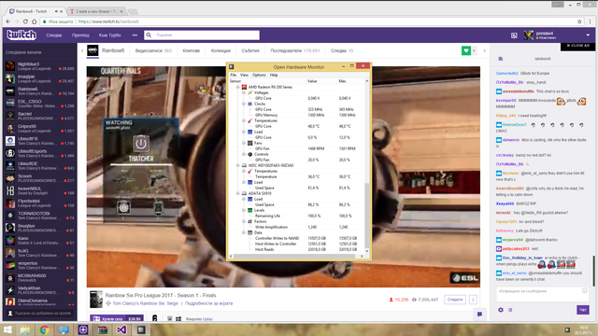598x336 pixels.
Task: Collapse the ADATA SX910 drive node
Action: click(x=237, y=193)
